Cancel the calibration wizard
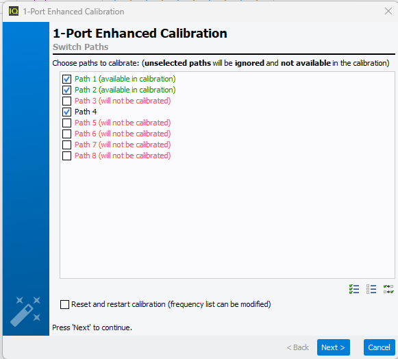The height and width of the screenshot is (359, 398). [x=379, y=347]
